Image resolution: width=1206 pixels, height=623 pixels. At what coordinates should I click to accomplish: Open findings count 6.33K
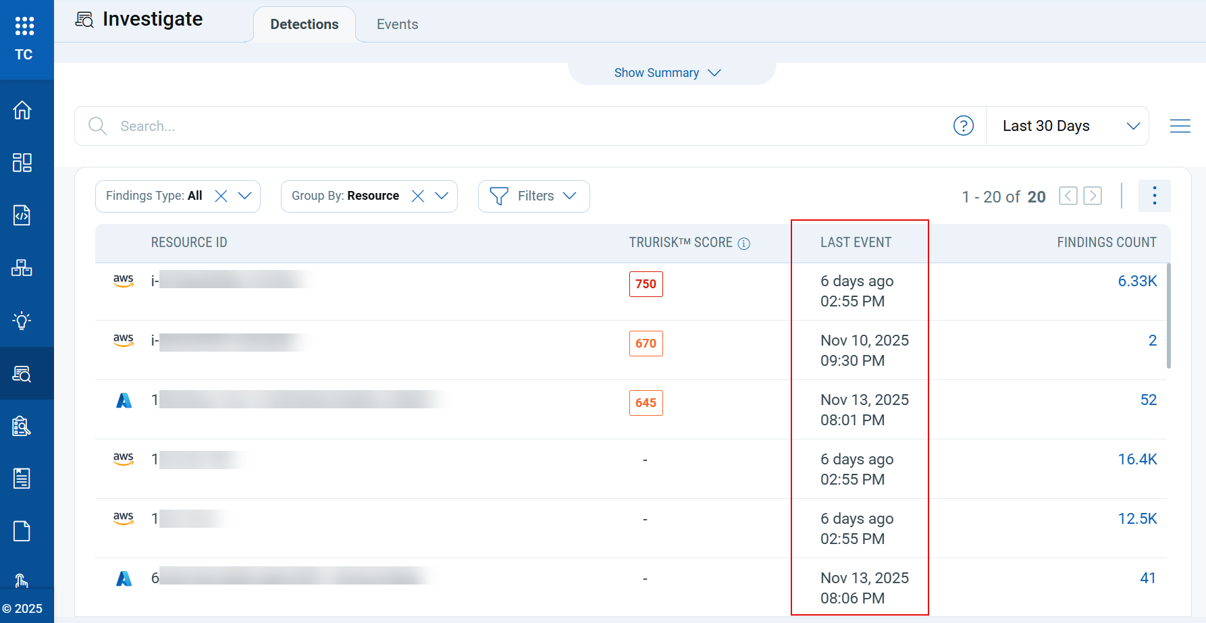pyautogui.click(x=1138, y=281)
